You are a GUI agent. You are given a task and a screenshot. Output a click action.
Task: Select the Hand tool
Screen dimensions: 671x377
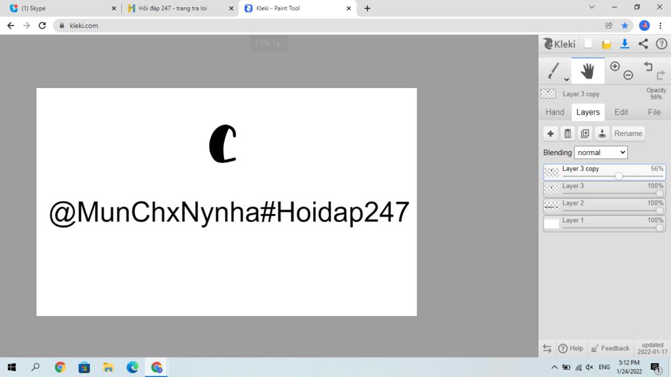(x=588, y=71)
